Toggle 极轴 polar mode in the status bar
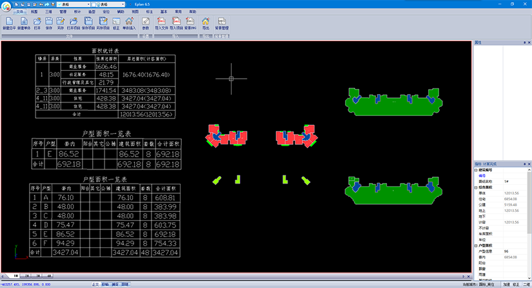The height and width of the screenshot is (288, 532). [106, 283]
